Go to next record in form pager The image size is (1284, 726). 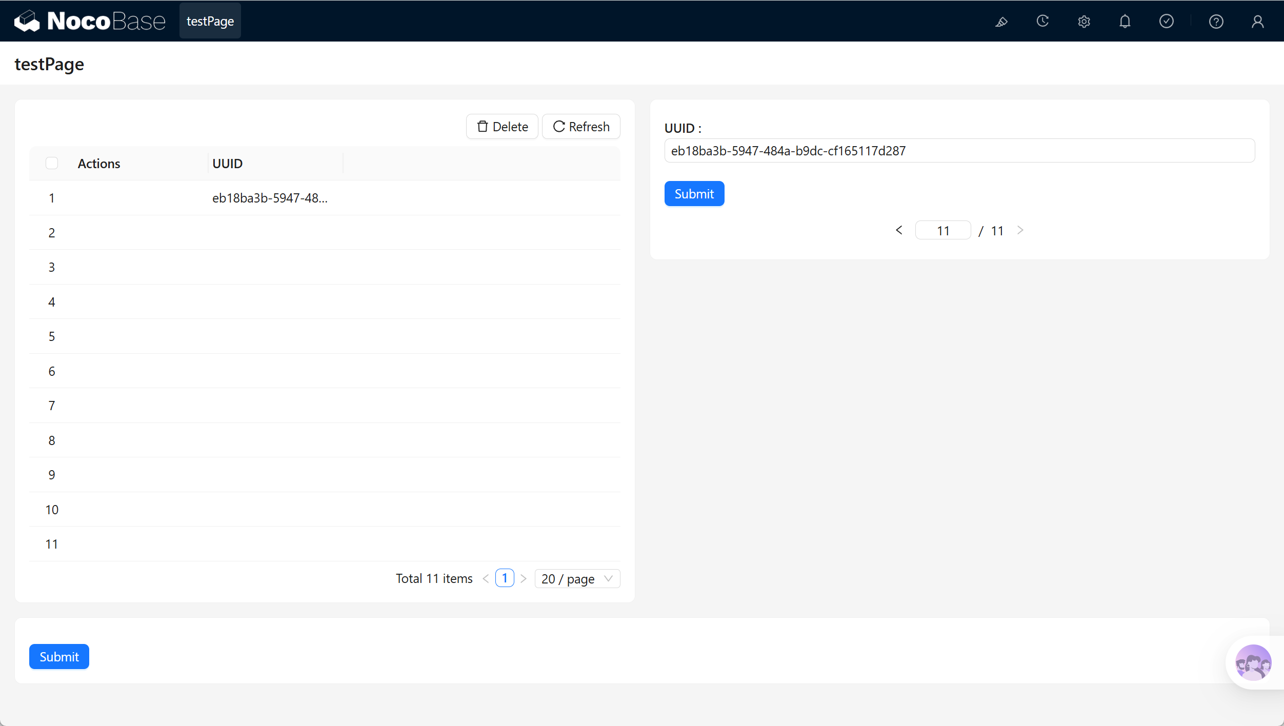pos(1020,230)
